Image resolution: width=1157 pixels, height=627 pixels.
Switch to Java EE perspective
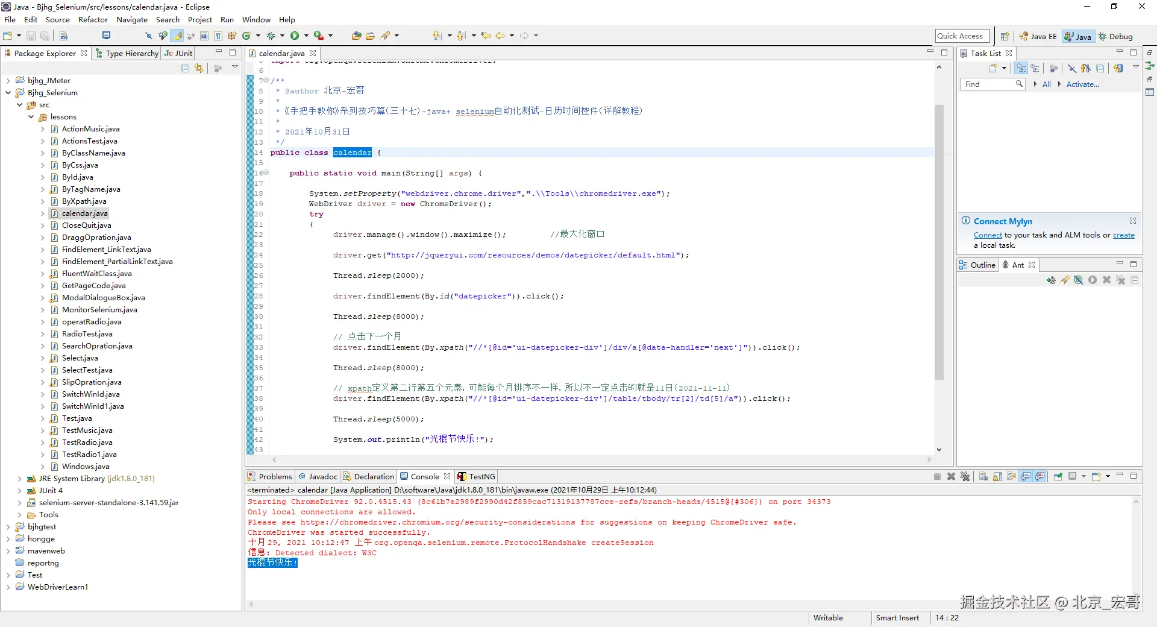coord(1038,37)
